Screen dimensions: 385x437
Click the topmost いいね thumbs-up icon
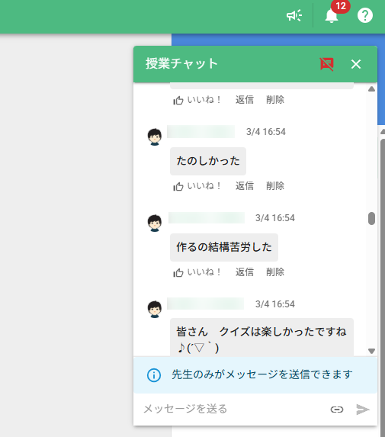tap(178, 100)
